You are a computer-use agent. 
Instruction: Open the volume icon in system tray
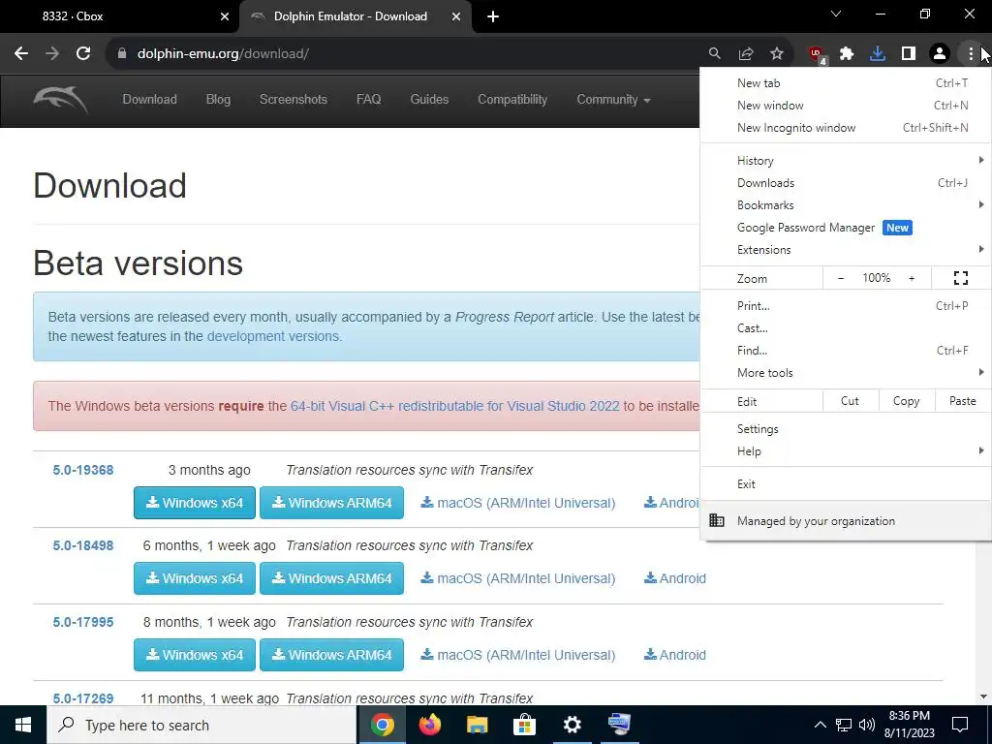point(867,725)
